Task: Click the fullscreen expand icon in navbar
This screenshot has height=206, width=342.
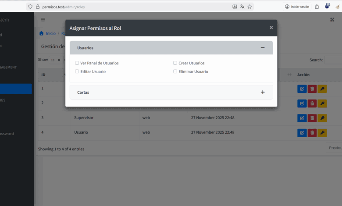Action: tap(332, 20)
